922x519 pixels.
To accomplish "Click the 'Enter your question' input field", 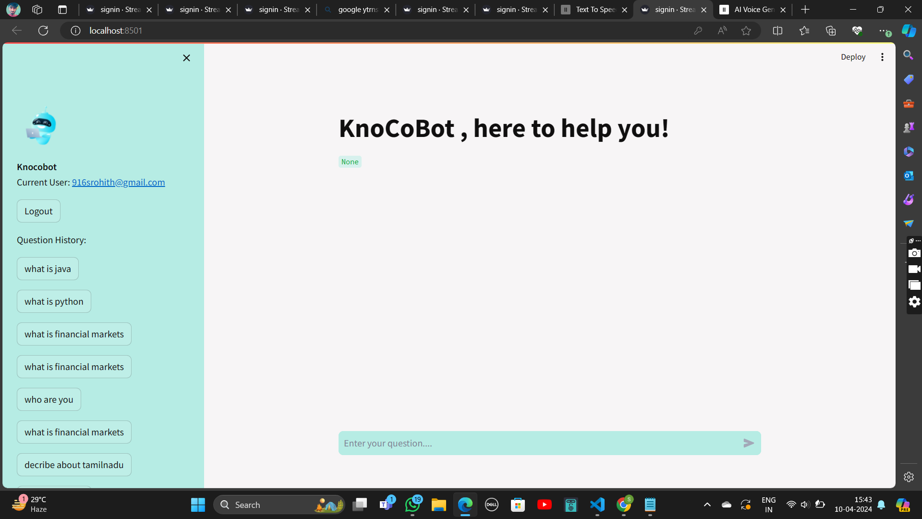I will 538,443.
